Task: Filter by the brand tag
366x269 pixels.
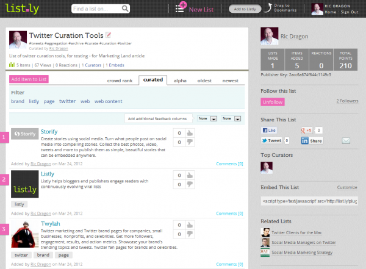Action: (18, 101)
